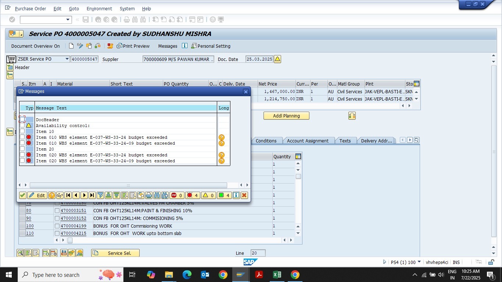Open the Environment menu
The width and height of the screenshot is (502, 282).
[x=99, y=8]
